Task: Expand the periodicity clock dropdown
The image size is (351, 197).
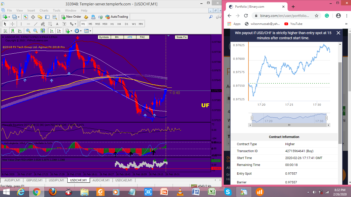Action: pyautogui.click(x=81, y=31)
